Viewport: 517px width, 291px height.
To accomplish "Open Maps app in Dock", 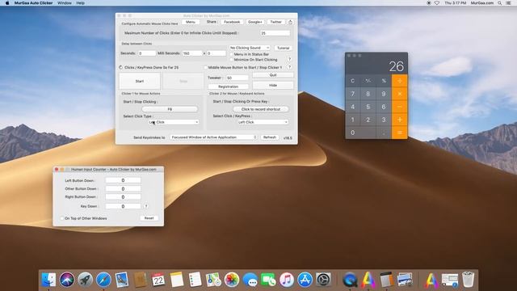I will point(213,280).
